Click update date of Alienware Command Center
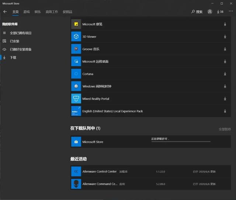Viewport: 236px width, 200px height. [x=204, y=184]
